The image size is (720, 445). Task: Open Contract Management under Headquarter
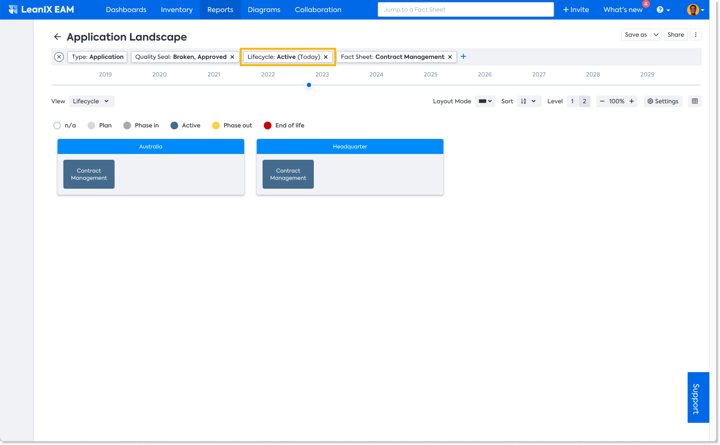(288, 174)
